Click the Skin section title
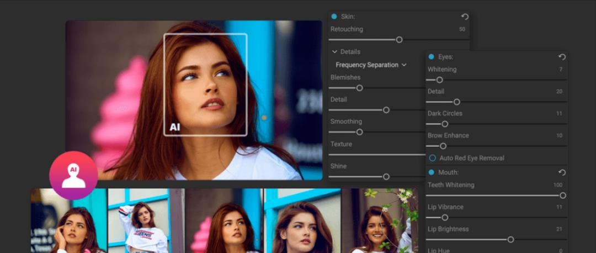Screen dimensions: 596x253 point(348,17)
